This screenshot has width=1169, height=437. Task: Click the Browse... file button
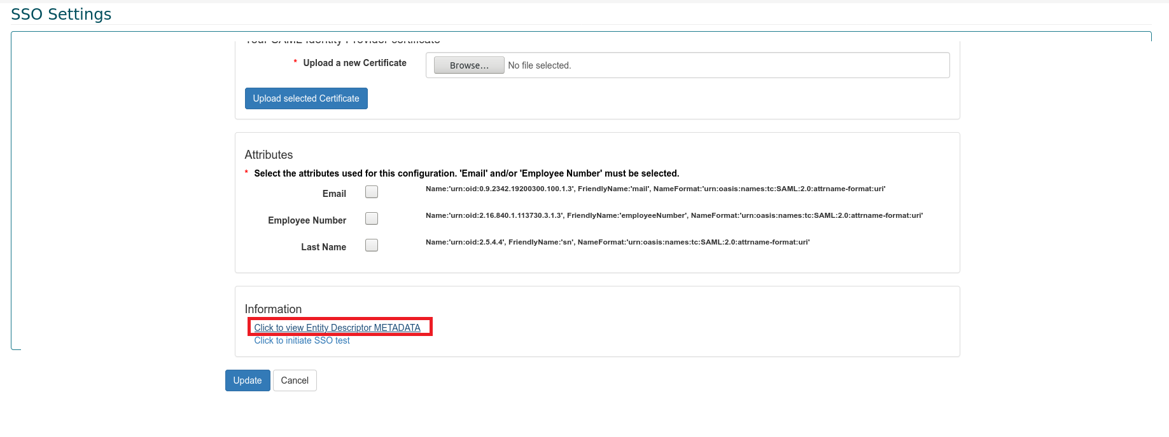[x=469, y=65]
